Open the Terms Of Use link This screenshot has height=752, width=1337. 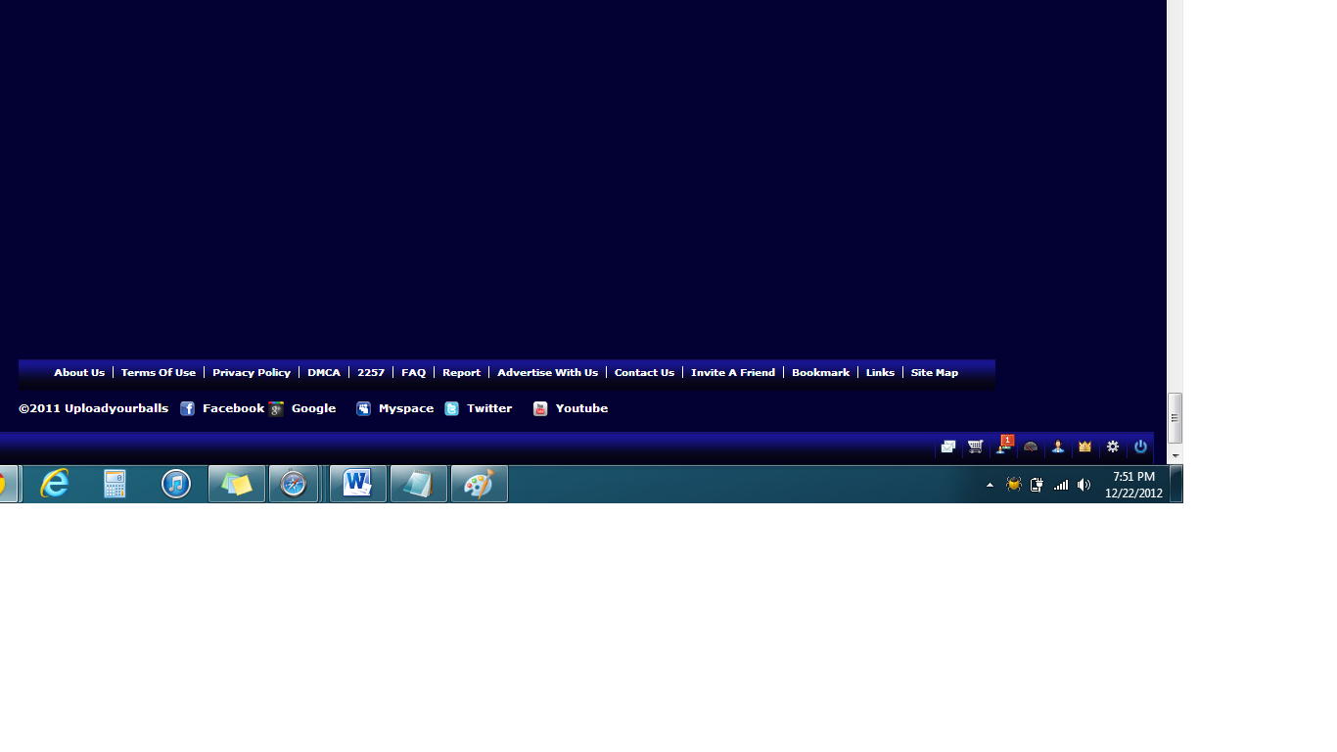click(x=159, y=373)
